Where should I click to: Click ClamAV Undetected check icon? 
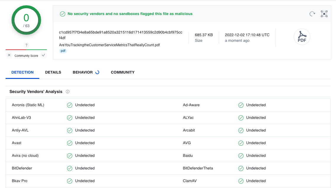(x=241, y=181)
